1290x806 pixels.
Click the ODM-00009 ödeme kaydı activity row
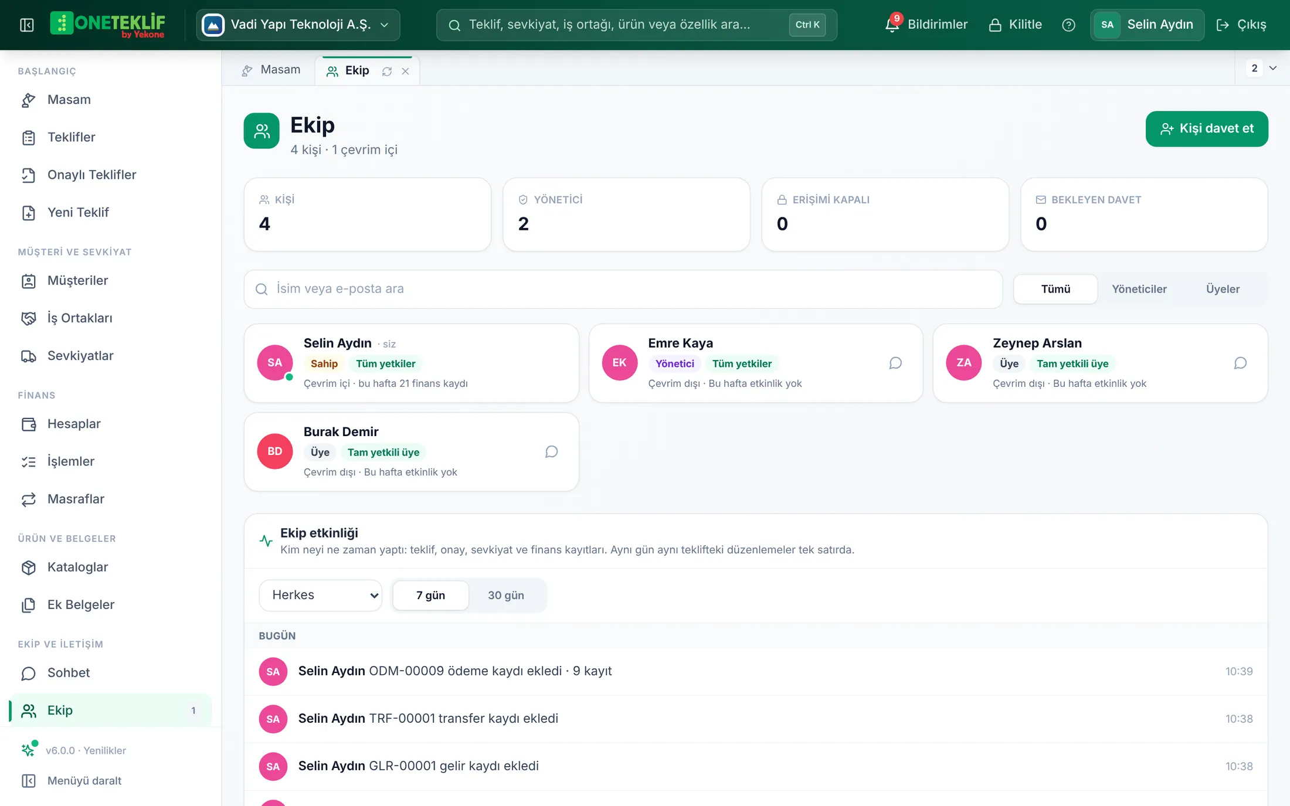pyautogui.click(x=756, y=671)
